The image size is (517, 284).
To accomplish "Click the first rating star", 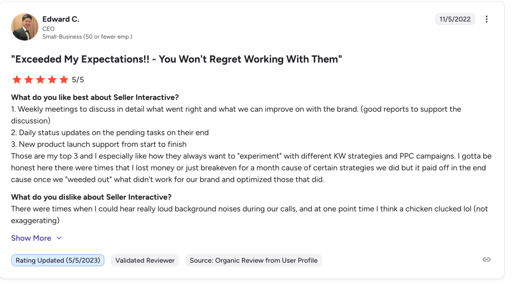I will (17, 80).
